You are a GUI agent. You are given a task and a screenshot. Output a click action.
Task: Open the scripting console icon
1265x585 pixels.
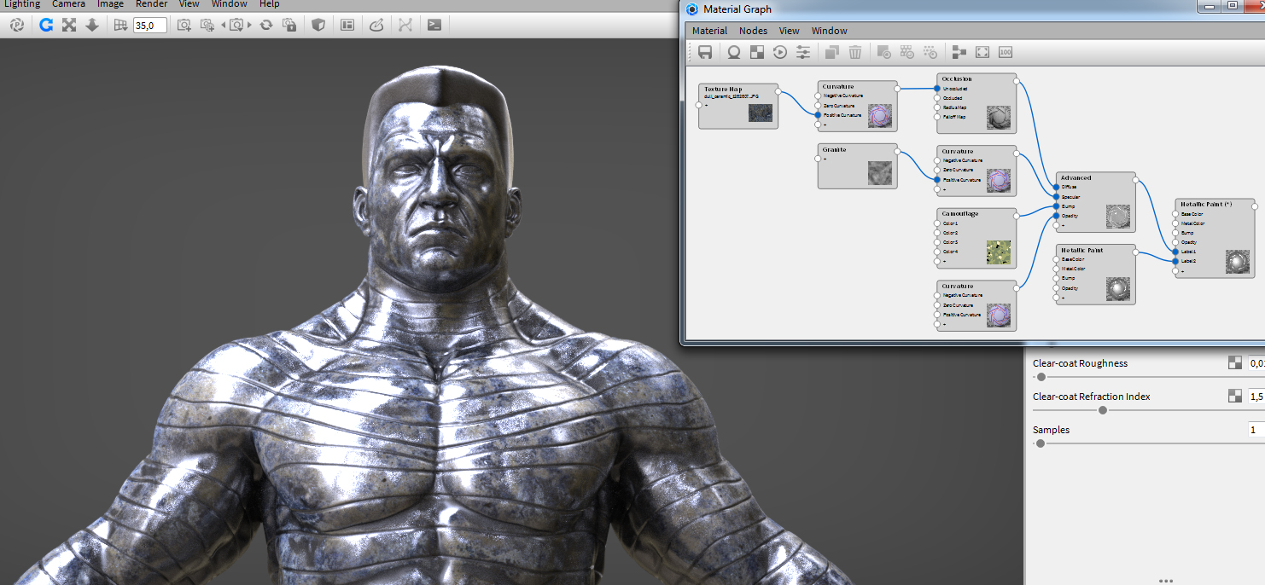coord(434,25)
